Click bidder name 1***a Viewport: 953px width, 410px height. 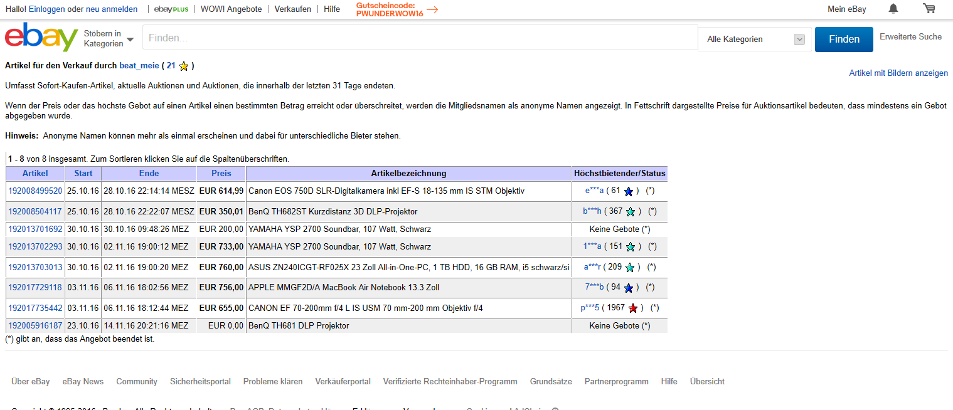click(592, 246)
